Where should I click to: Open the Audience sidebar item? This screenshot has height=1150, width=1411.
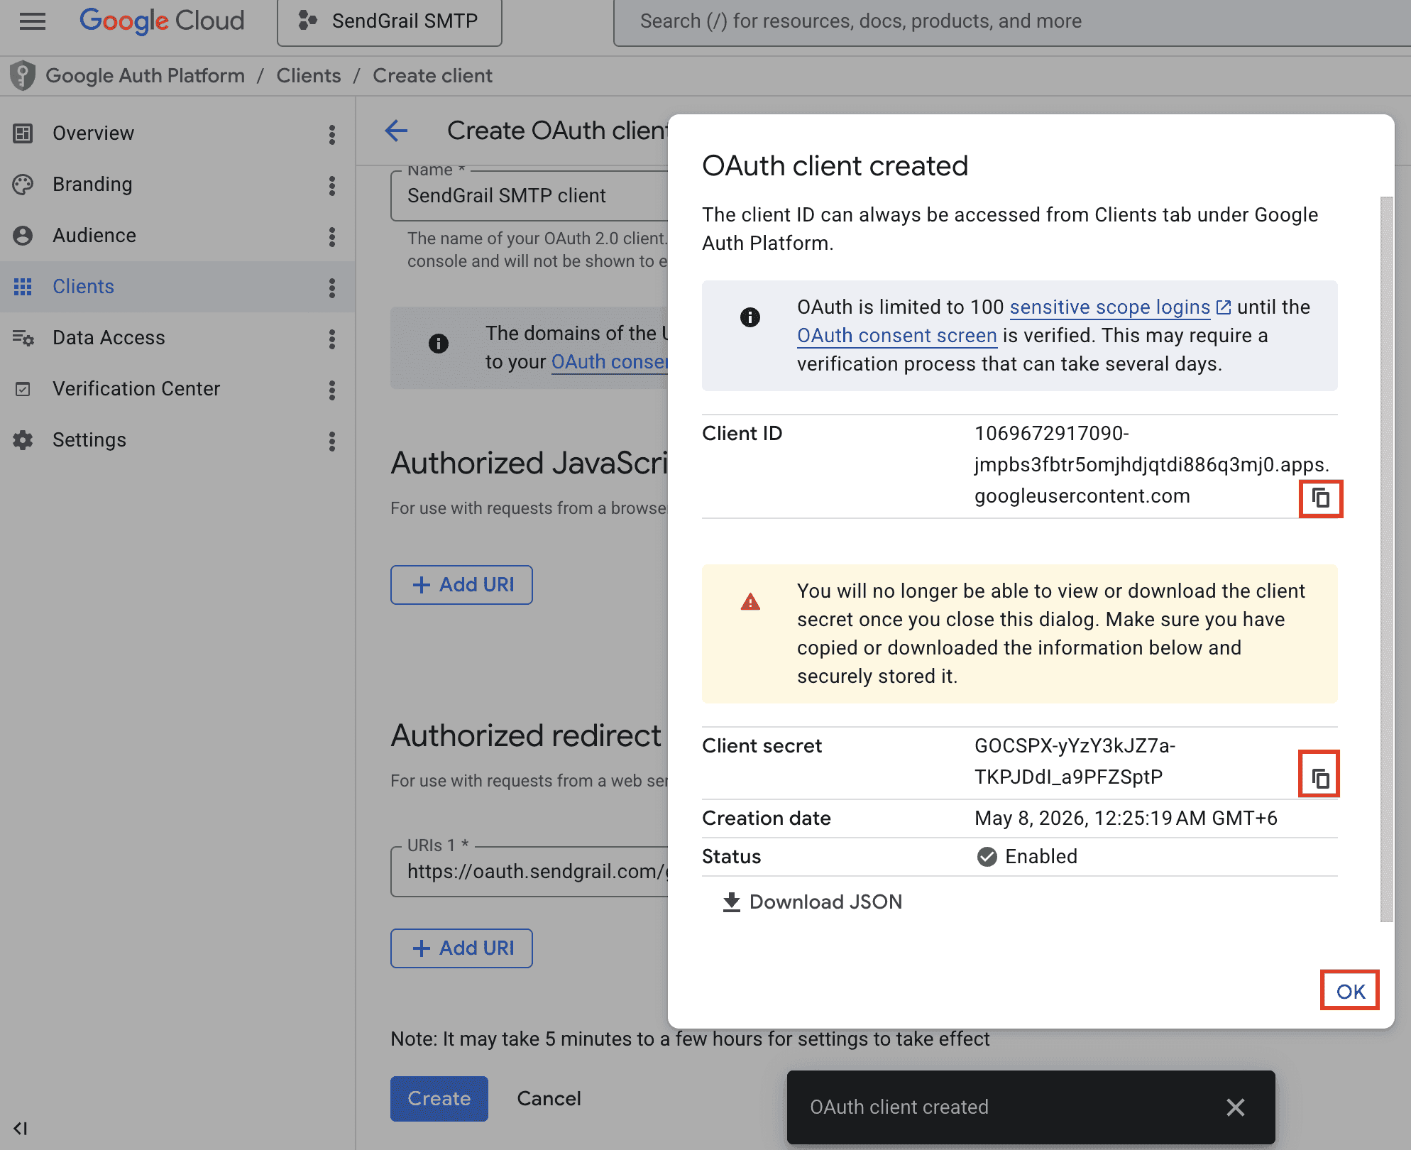click(94, 236)
